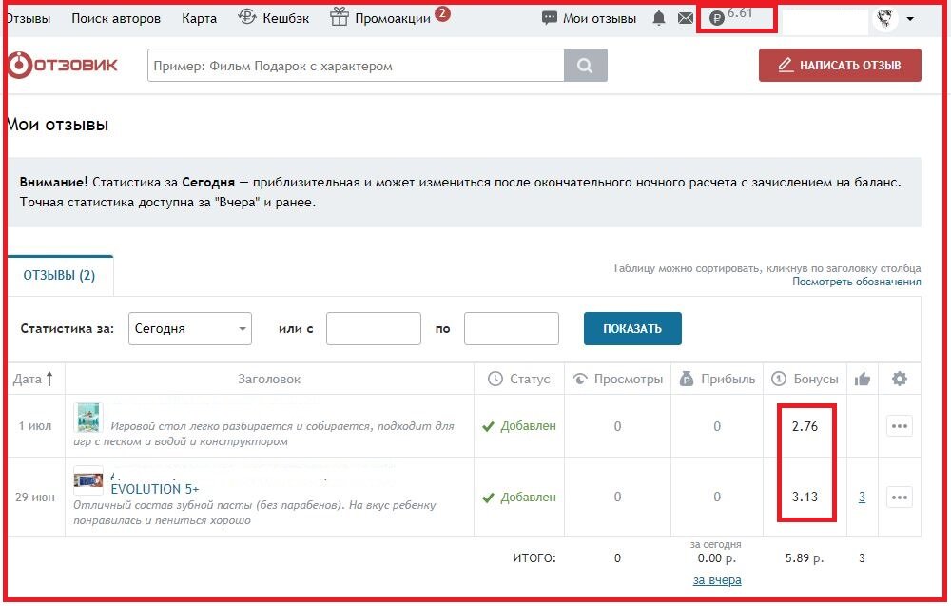This screenshot has width=951, height=606.
Task: Click the search magnifier icon
Action: pos(583,65)
